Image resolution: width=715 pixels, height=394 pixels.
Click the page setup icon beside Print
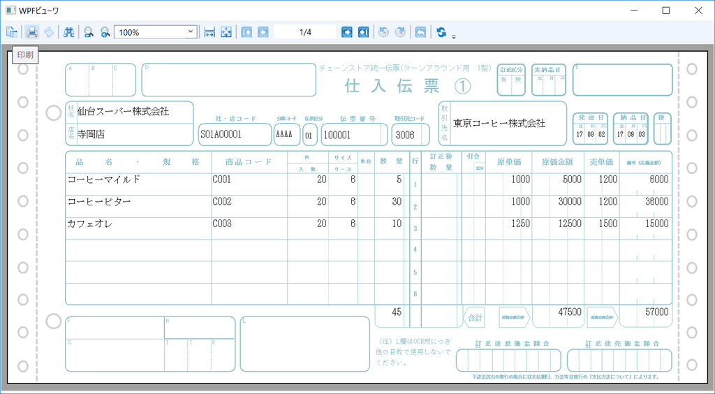[50, 32]
